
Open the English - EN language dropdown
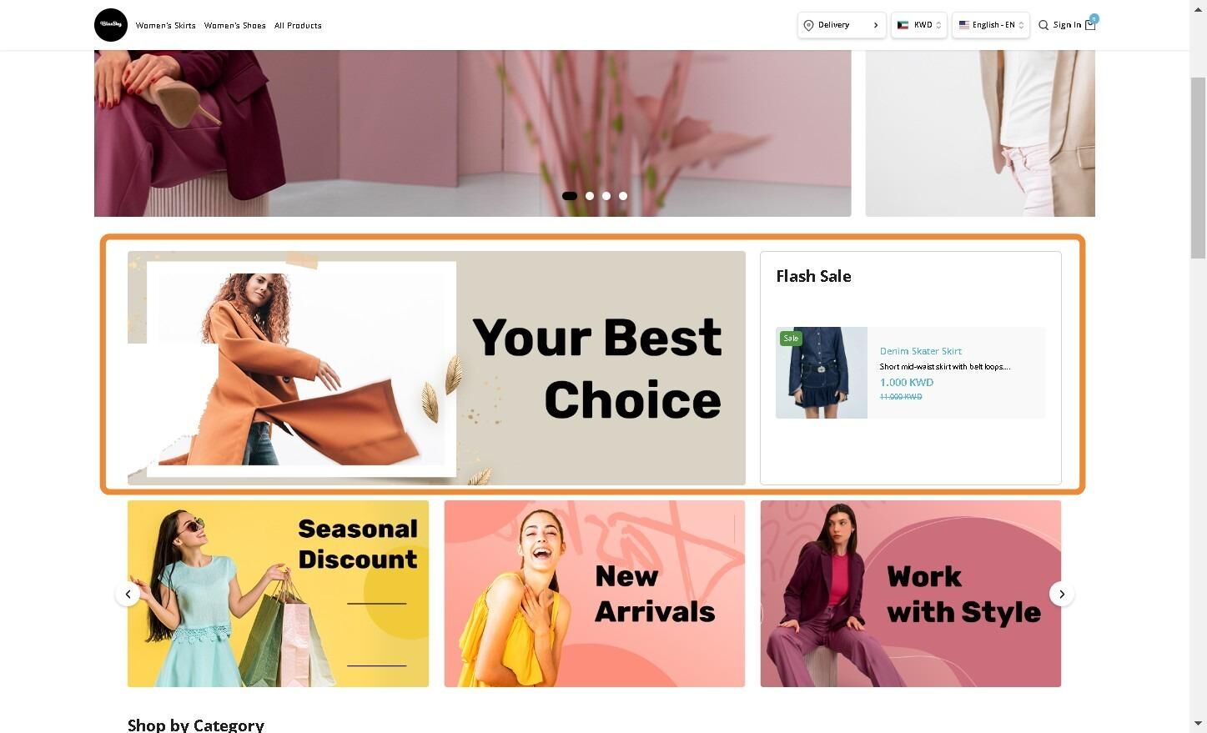[991, 25]
